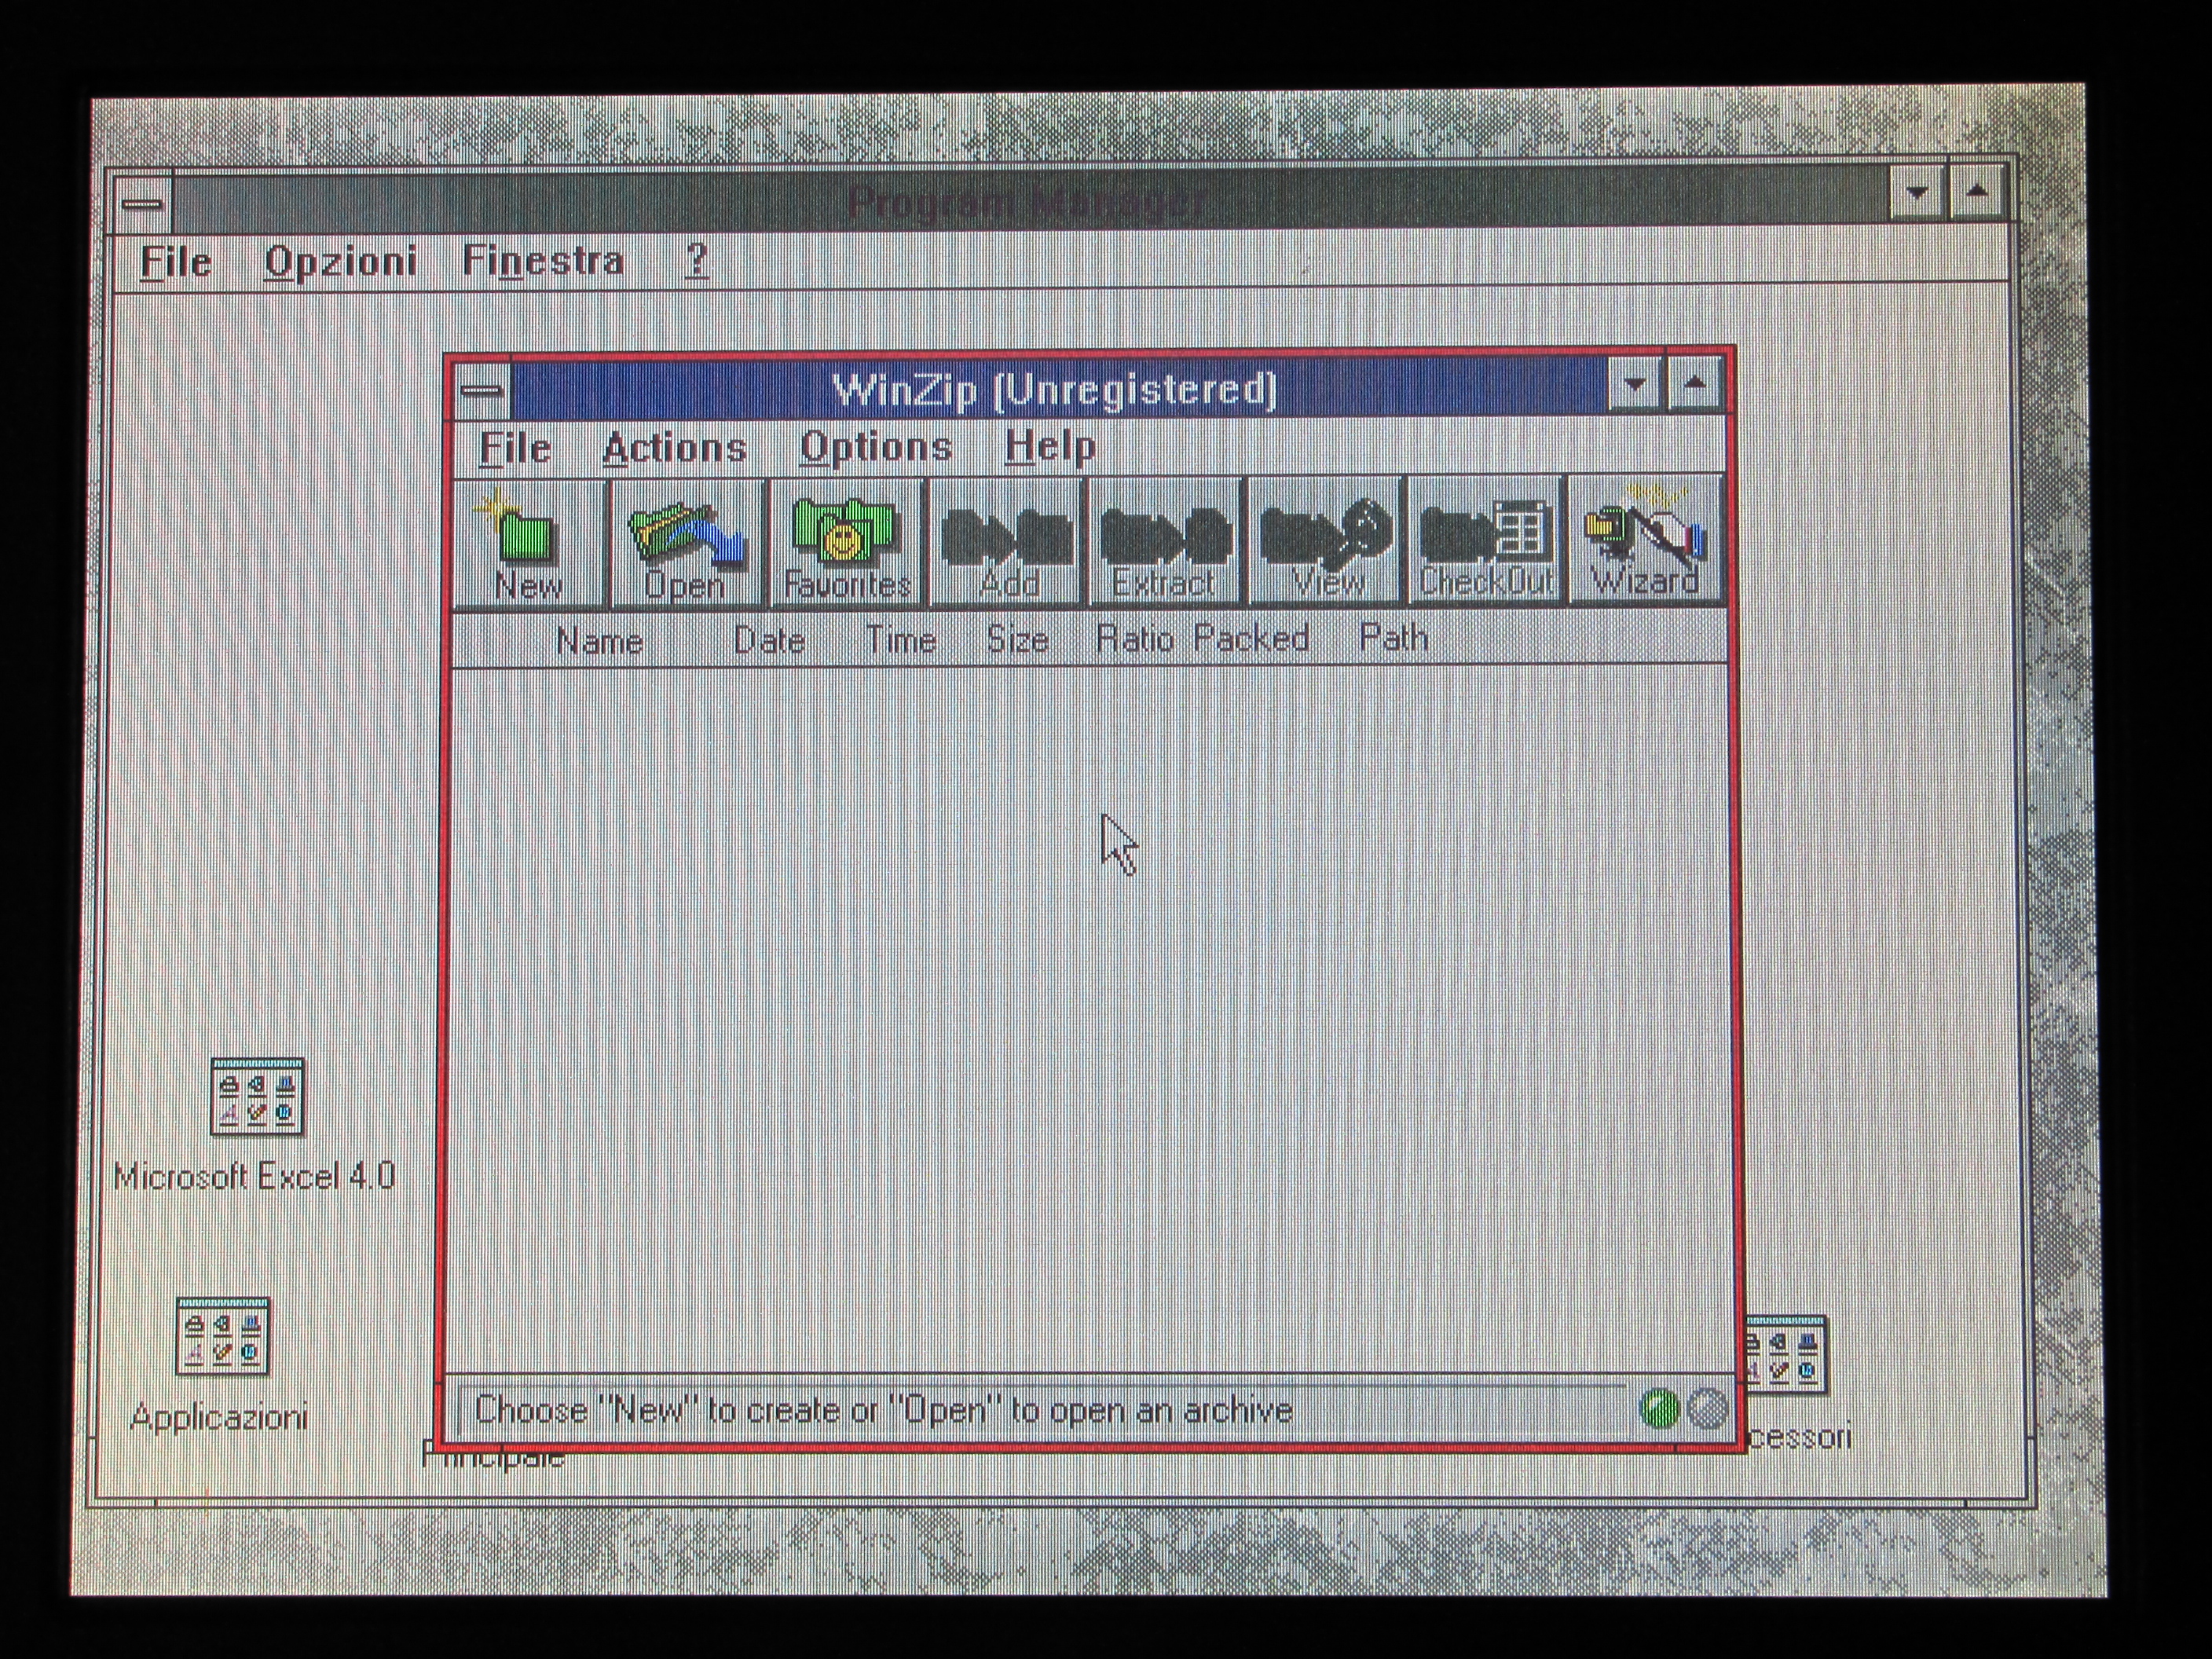This screenshot has width=2212, height=1659.
Task: Open the WinZip window control menu box
Action: (x=483, y=390)
